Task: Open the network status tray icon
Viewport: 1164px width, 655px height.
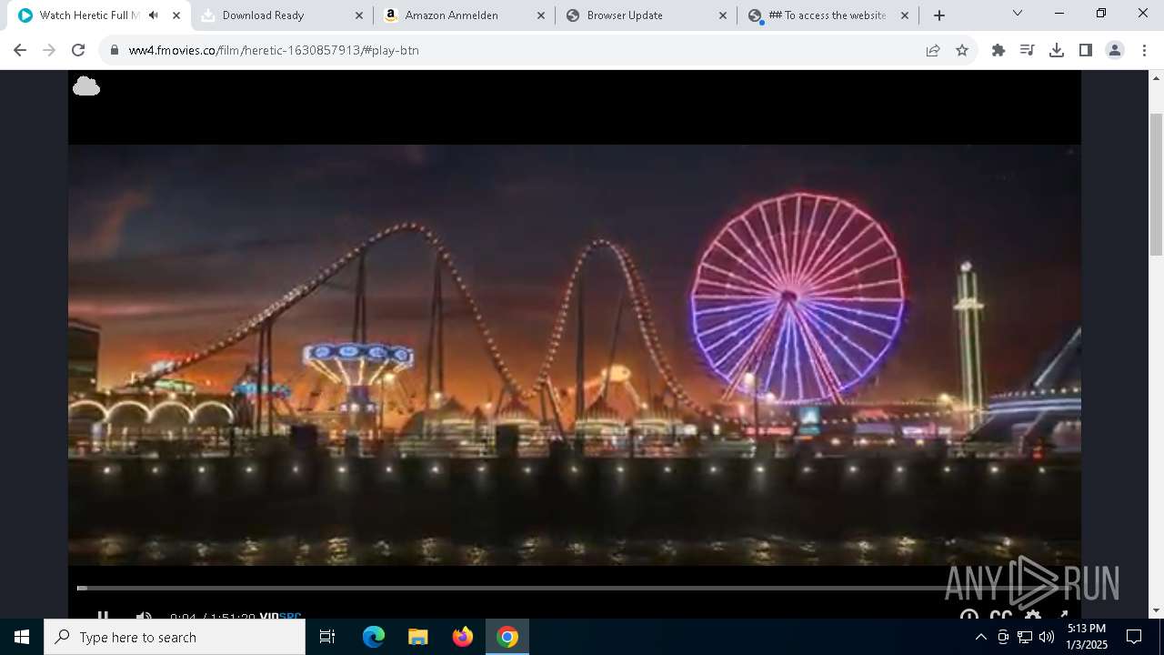Action: coord(1025,637)
